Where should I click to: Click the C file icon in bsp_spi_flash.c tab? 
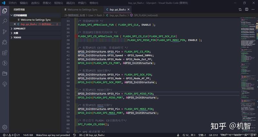(x=107, y=10)
